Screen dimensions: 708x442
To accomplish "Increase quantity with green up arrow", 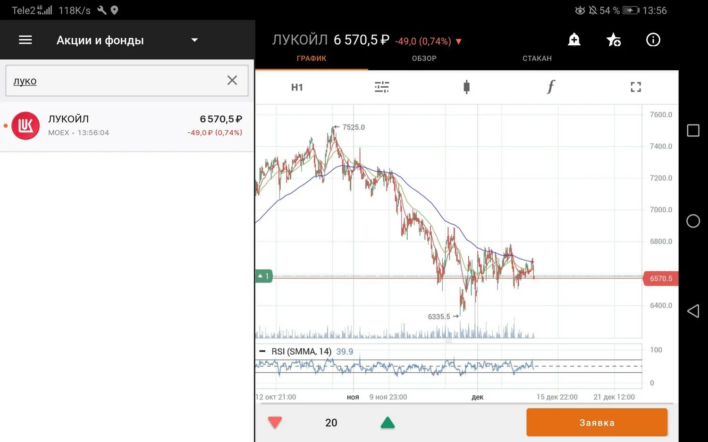I will tap(388, 422).
